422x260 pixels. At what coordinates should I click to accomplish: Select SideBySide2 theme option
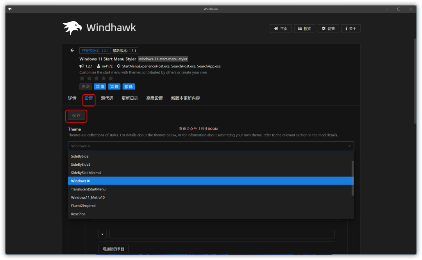[211, 165]
